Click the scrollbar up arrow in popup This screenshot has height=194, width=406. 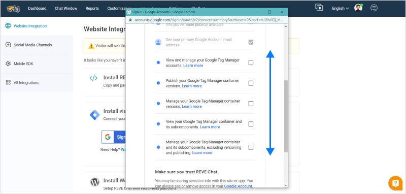[286, 26]
